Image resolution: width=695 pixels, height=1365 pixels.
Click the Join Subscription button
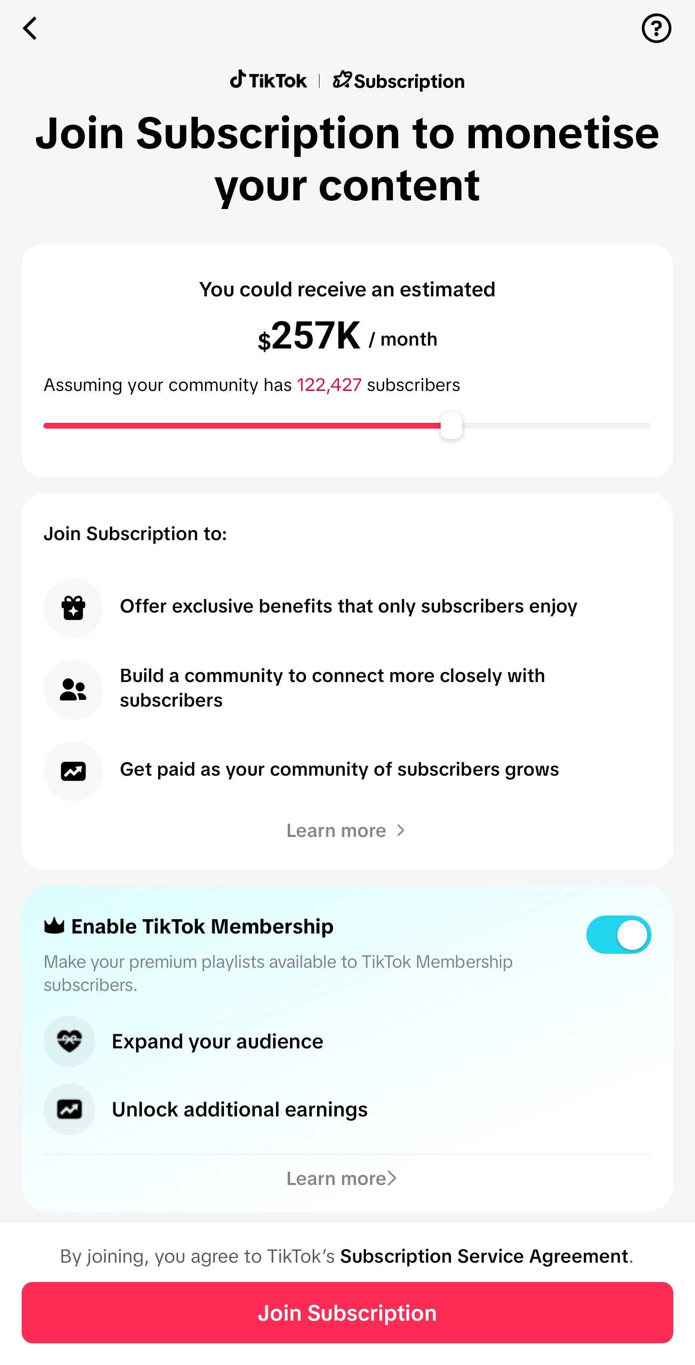point(347,1312)
